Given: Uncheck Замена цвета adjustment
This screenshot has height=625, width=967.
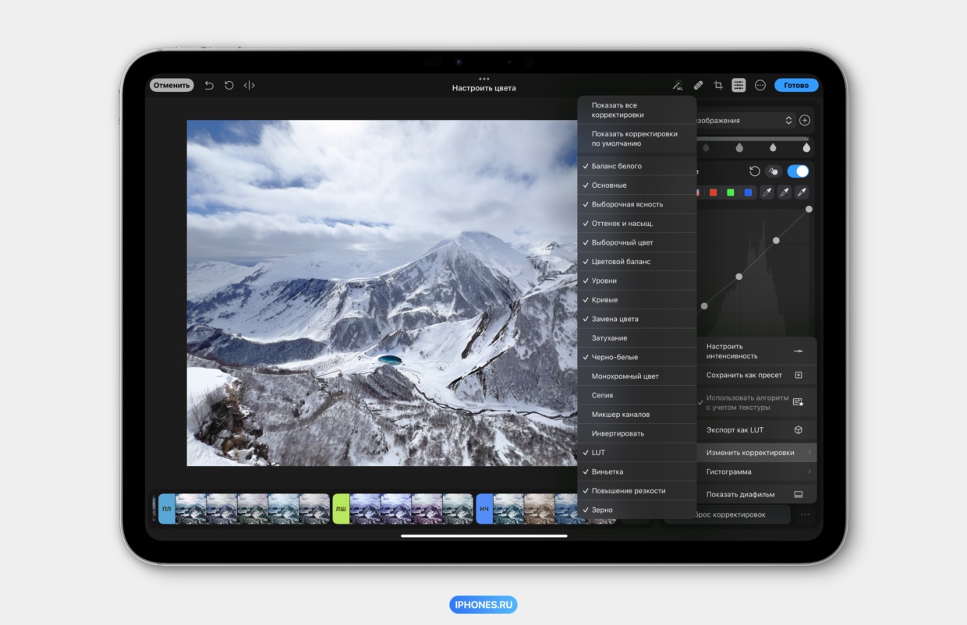Looking at the screenshot, I should click(637, 319).
